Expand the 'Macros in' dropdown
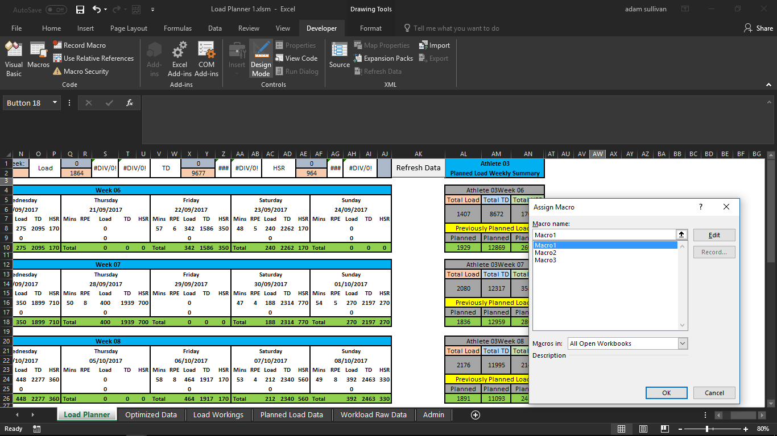The height and width of the screenshot is (436, 777). point(683,343)
